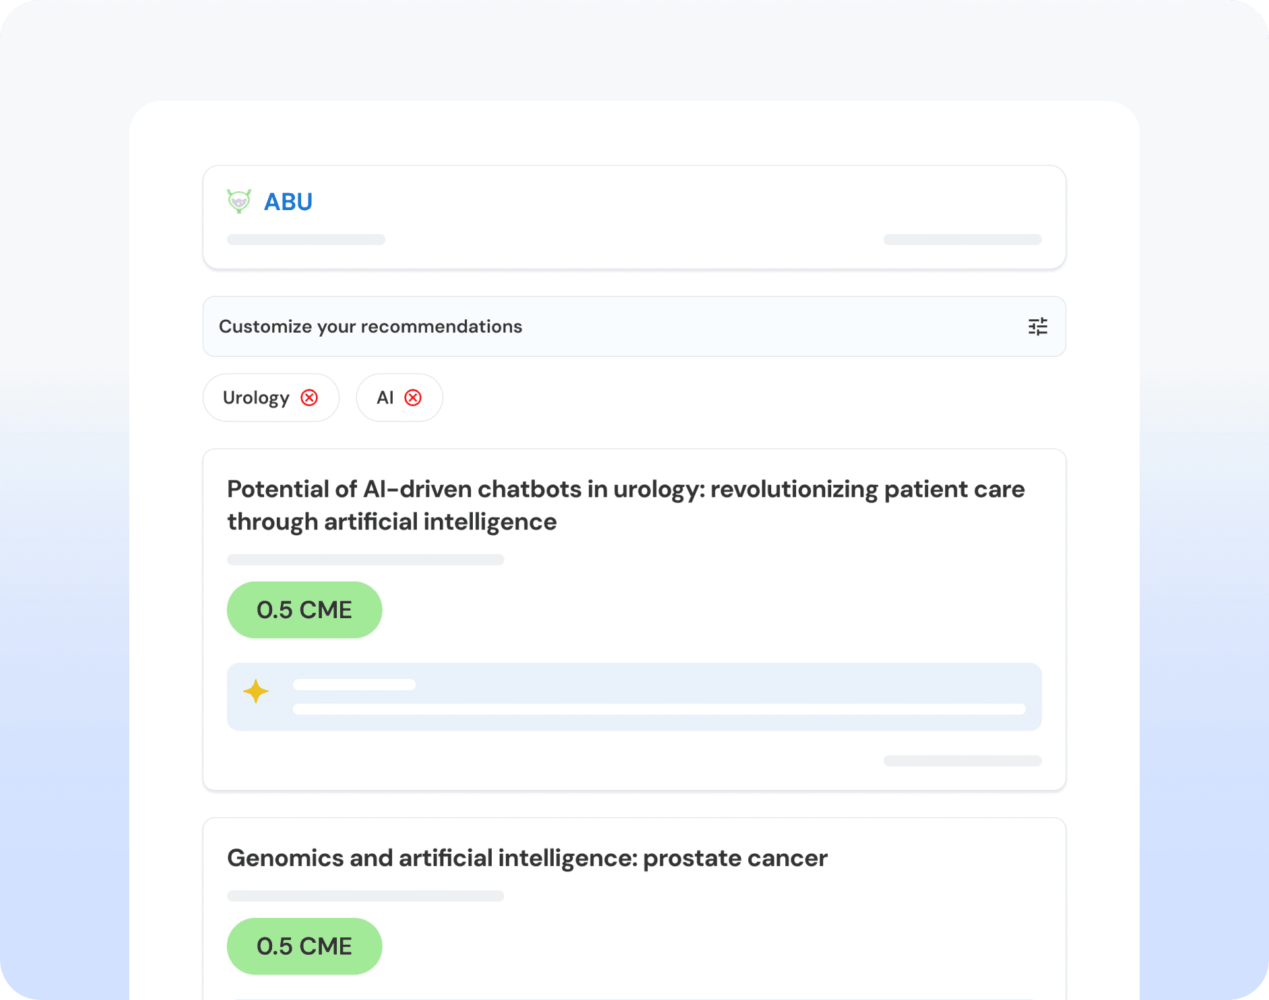1269x1000 pixels.
Task: Click the recommendation filter sliders icon
Action: click(1037, 327)
